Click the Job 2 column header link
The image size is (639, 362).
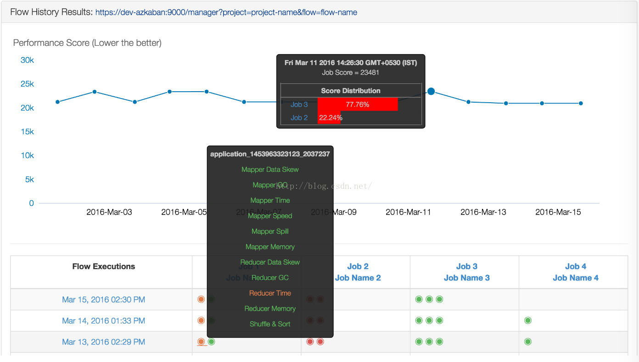point(358,266)
